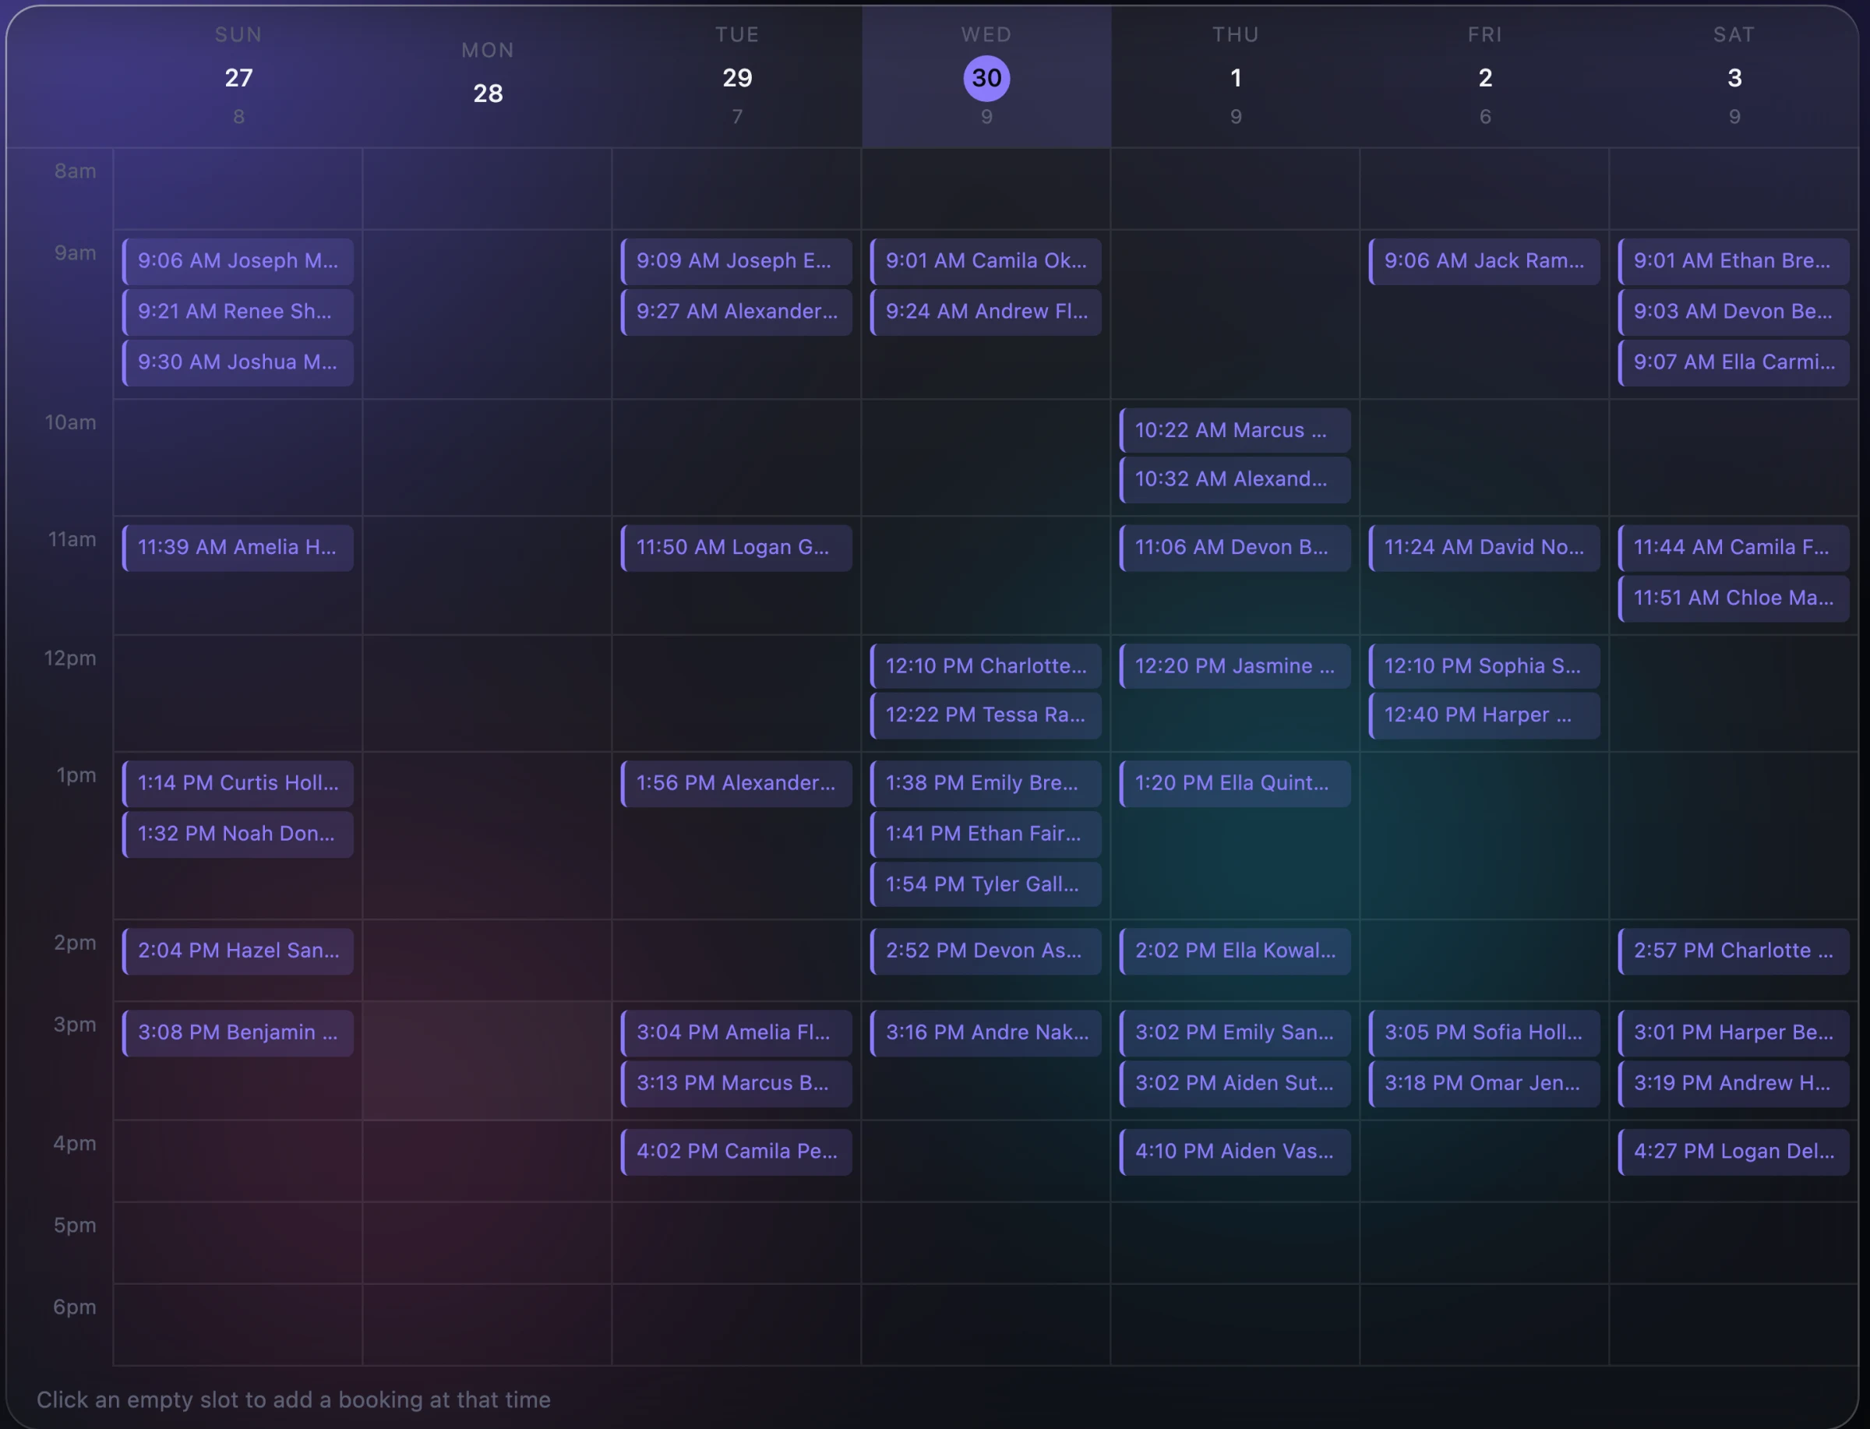Click the 12:22 PM Tessa Ra... booking
1870x1429 pixels.
pos(986,715)
